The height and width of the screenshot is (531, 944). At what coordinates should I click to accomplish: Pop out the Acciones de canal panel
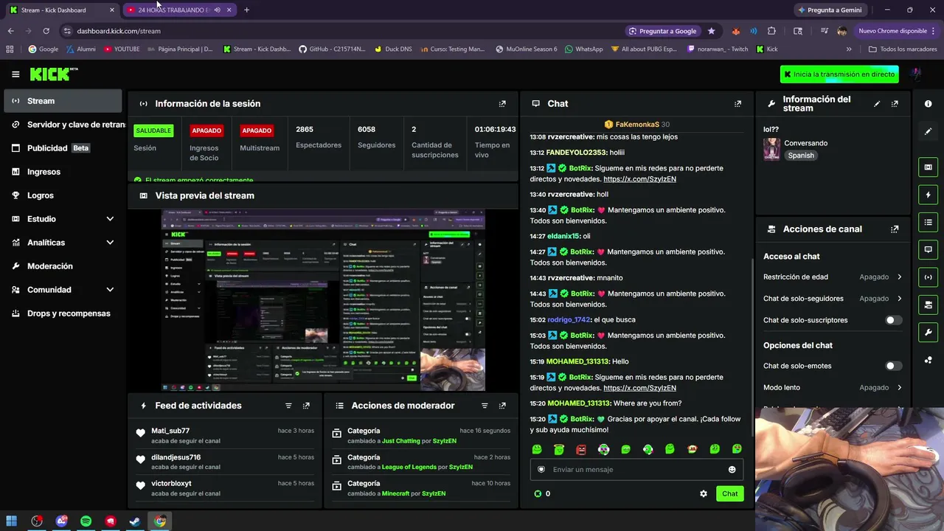tap(895, 229)
